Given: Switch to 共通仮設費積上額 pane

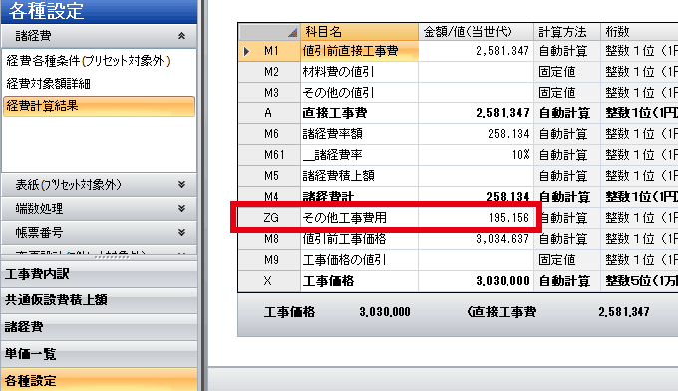Looking at the screenshot, I should 99,300.
